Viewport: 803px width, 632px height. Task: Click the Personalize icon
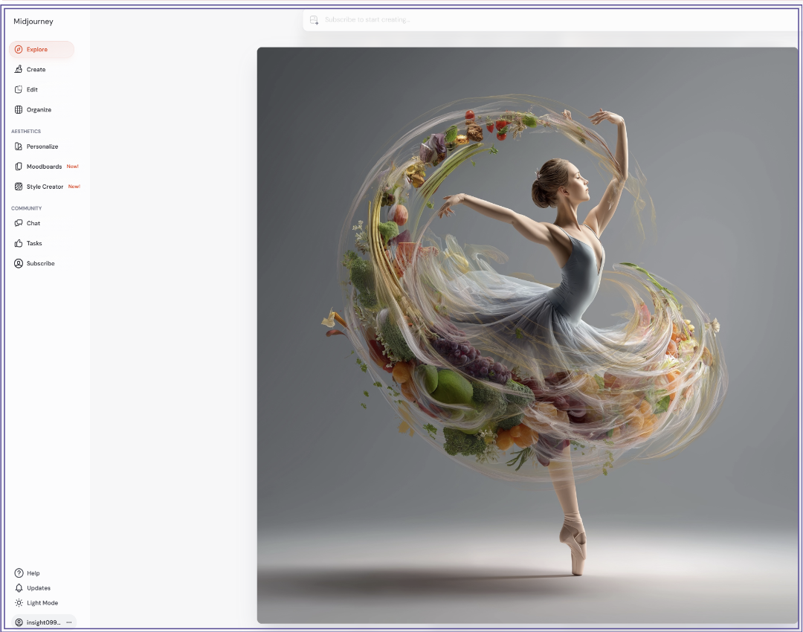(x=19, y=146)
